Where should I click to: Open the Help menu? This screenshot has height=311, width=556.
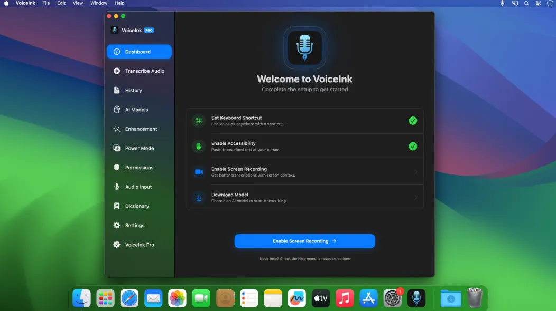pyautogui.click(x=119, y=3)
